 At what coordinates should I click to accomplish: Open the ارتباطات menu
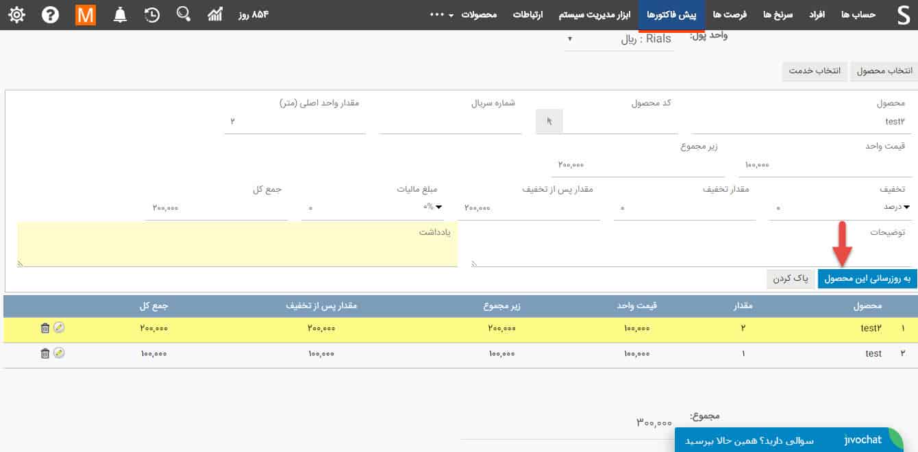[x=528, y=14]
